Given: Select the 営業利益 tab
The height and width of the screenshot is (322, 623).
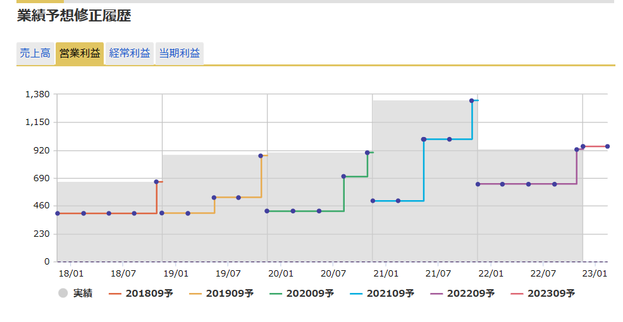Looking at the screenshot, I should 80,54.
